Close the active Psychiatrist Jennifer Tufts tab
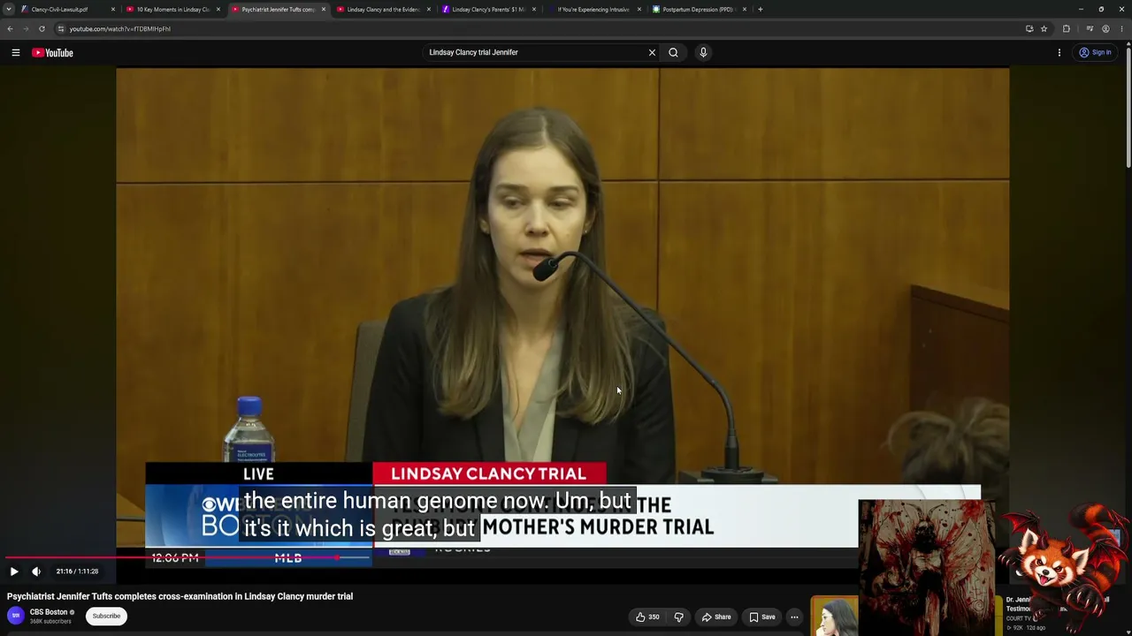This screenshot has height=636, width=1132. (324, 10)
